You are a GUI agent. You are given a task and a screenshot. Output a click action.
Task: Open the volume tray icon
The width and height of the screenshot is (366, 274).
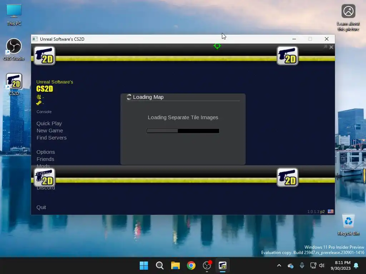(322, 265)
